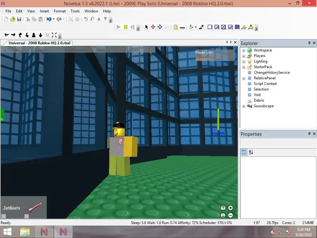
Task: Click the muted volume tray icon
Action: click(273, 232)
